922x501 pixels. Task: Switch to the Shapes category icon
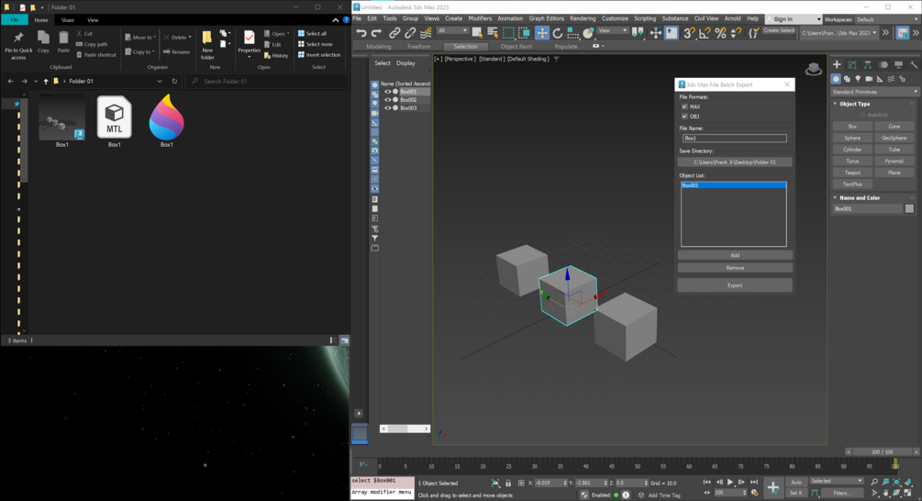point(847,79)
